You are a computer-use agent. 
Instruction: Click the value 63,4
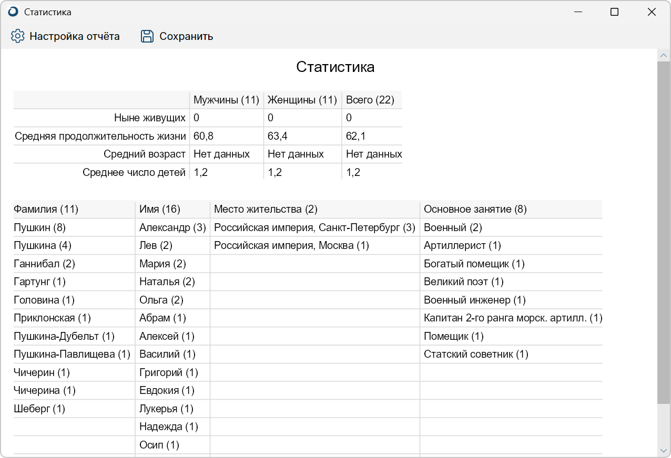point(277,136)
